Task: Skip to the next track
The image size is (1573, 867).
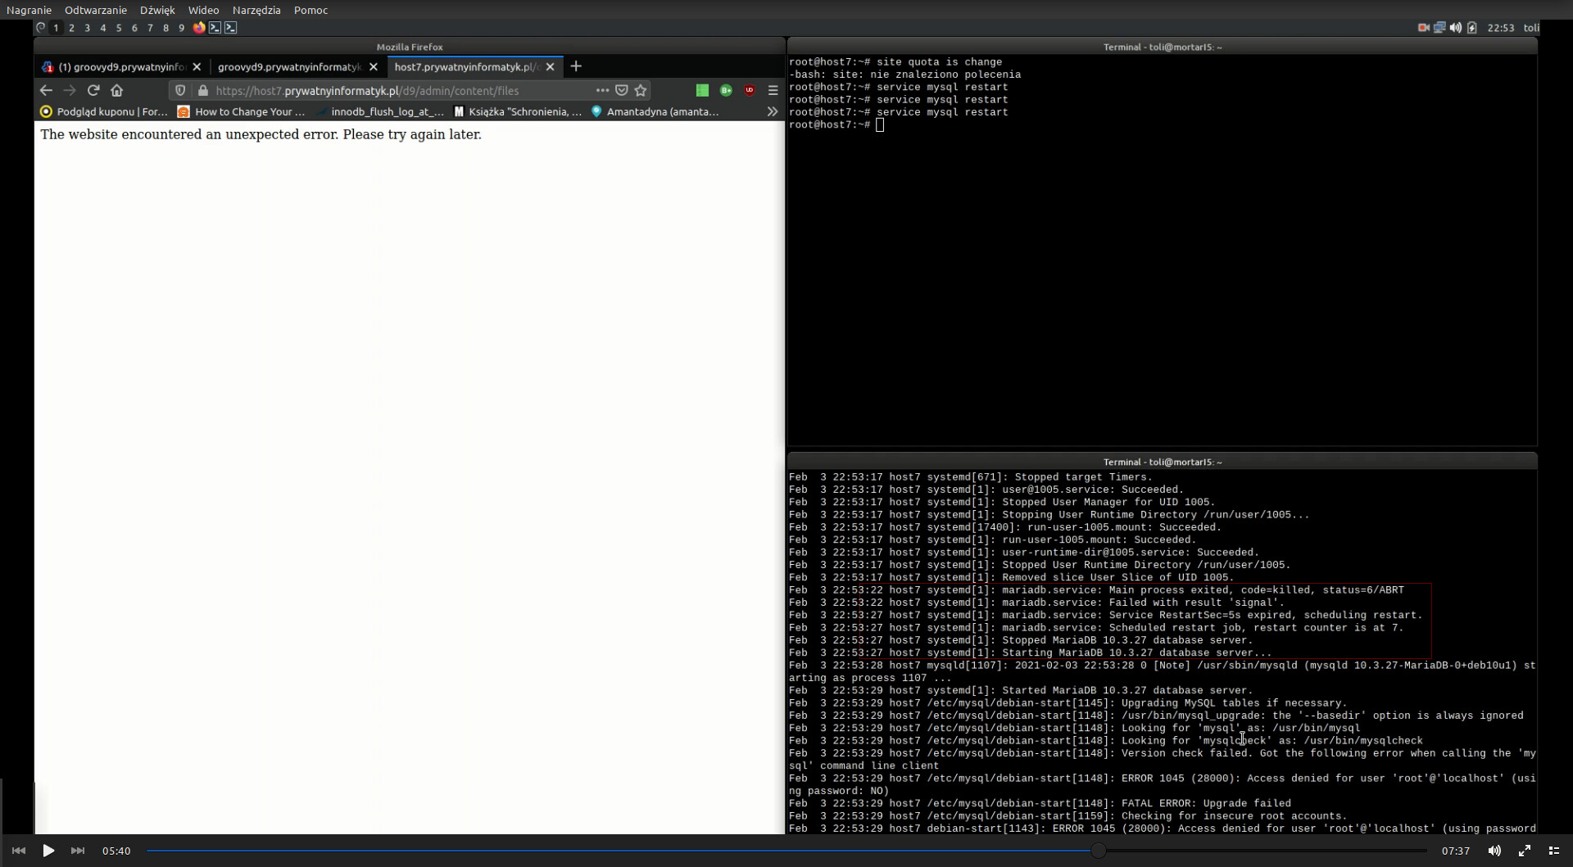Action: pyautogui.click(x=78, y=851)
